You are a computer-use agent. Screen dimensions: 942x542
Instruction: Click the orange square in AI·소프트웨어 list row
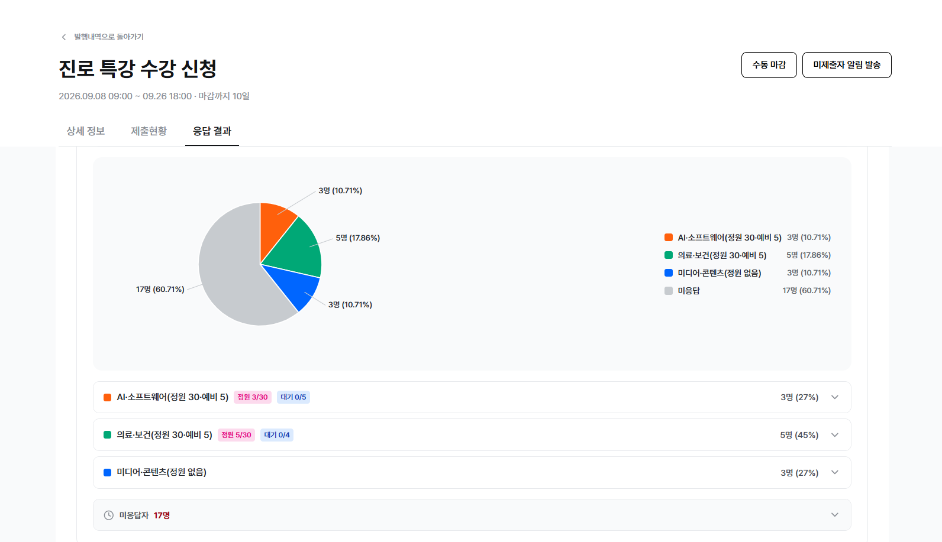[x=108, y=397]
